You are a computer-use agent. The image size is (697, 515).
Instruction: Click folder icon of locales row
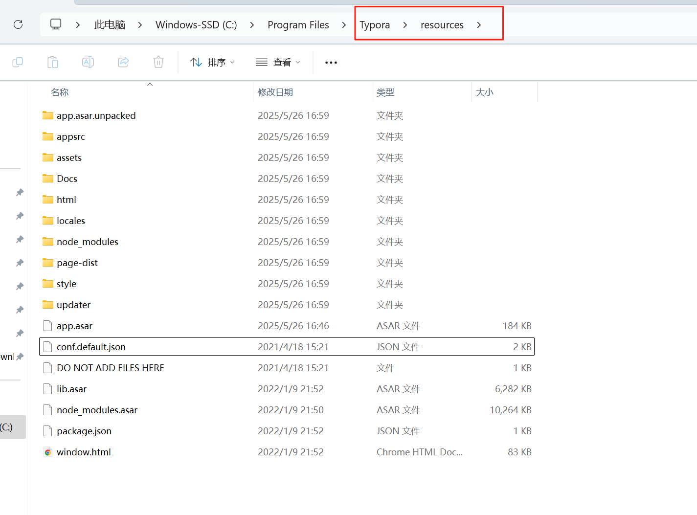pyautogui.click(x=47, y=221)
